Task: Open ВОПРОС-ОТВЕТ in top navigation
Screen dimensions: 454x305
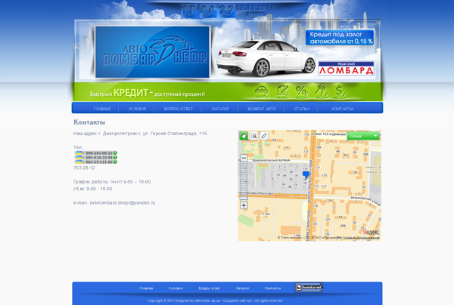Action: pyautogui.click(x=179, y=109)
